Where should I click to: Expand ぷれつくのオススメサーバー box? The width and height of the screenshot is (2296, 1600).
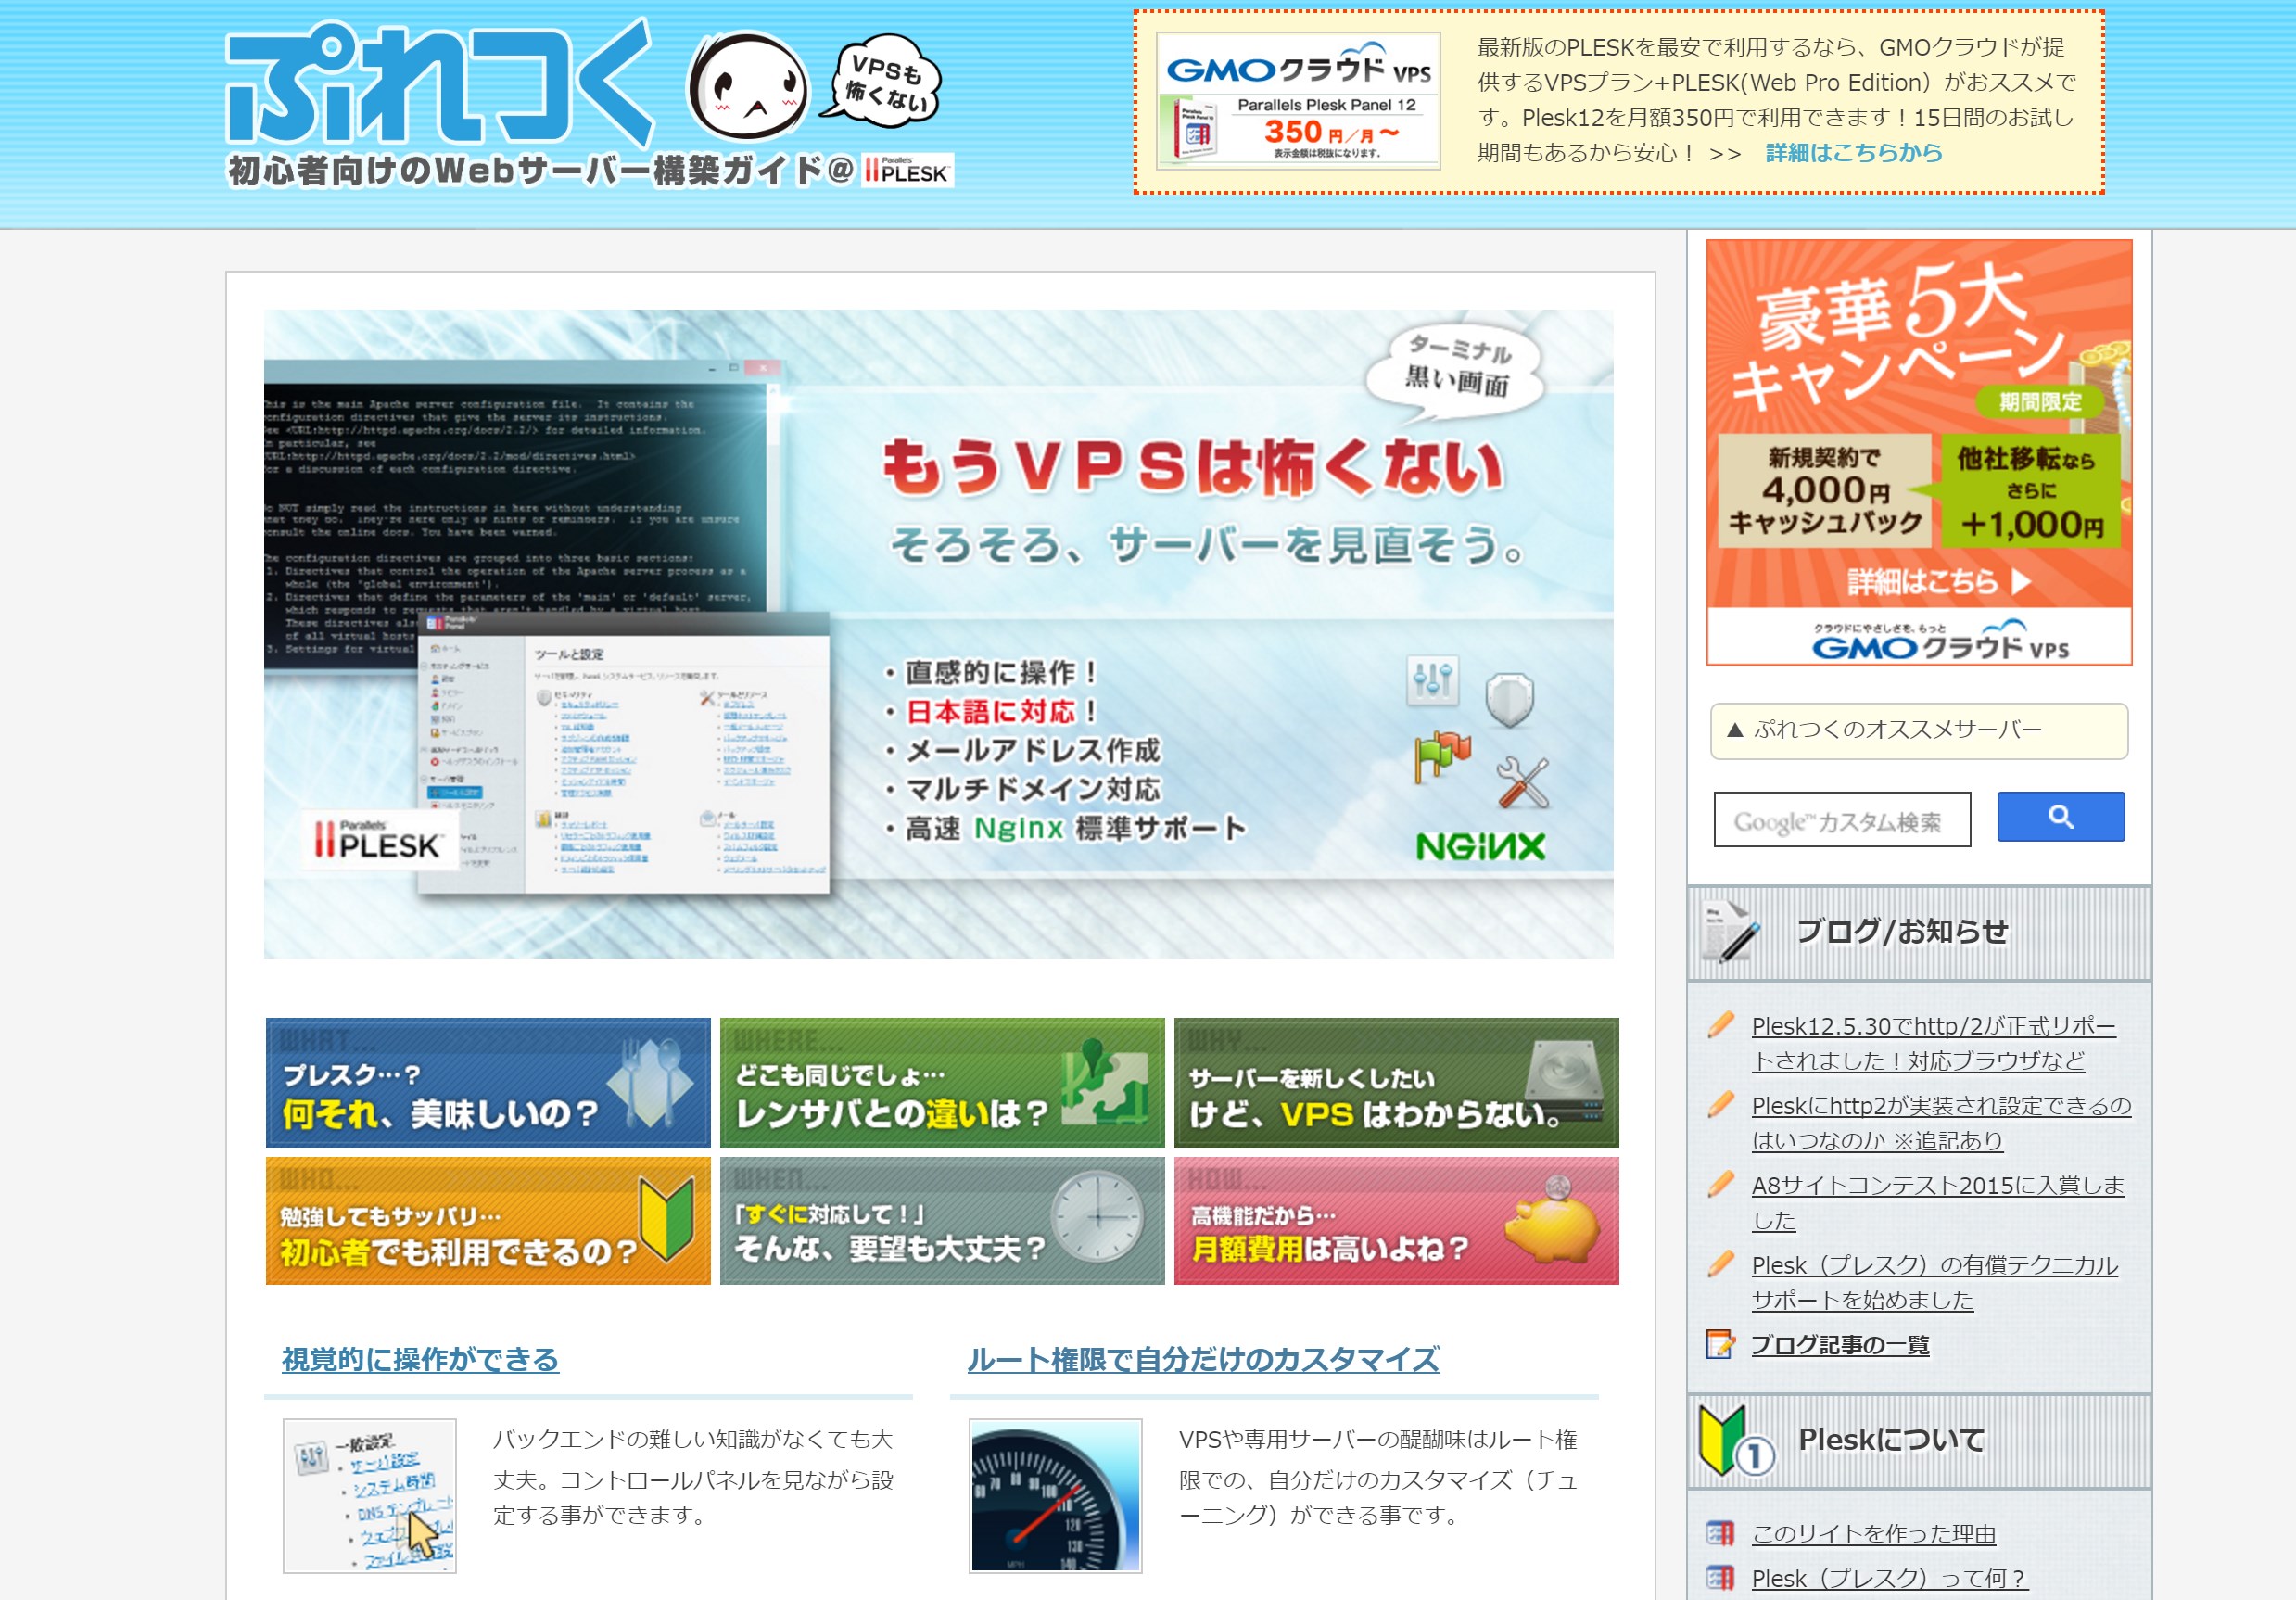click(1919, 731)
